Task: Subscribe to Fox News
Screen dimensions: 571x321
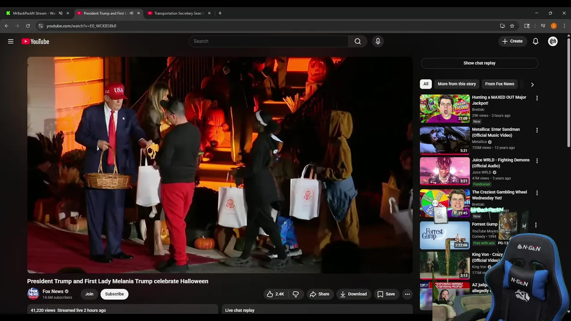Action: pyautogui.click(x=114, y=294)
